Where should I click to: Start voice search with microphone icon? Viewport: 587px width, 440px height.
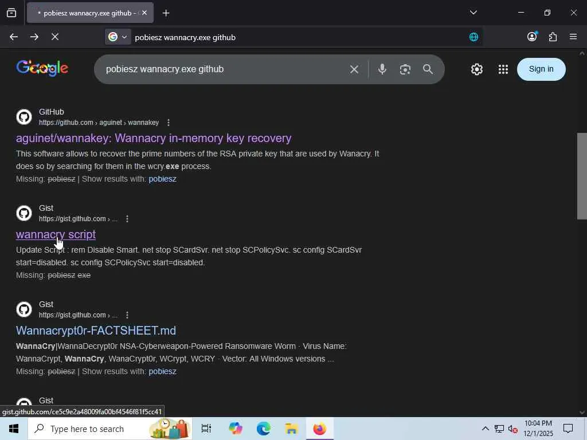(x=382, y=69)
